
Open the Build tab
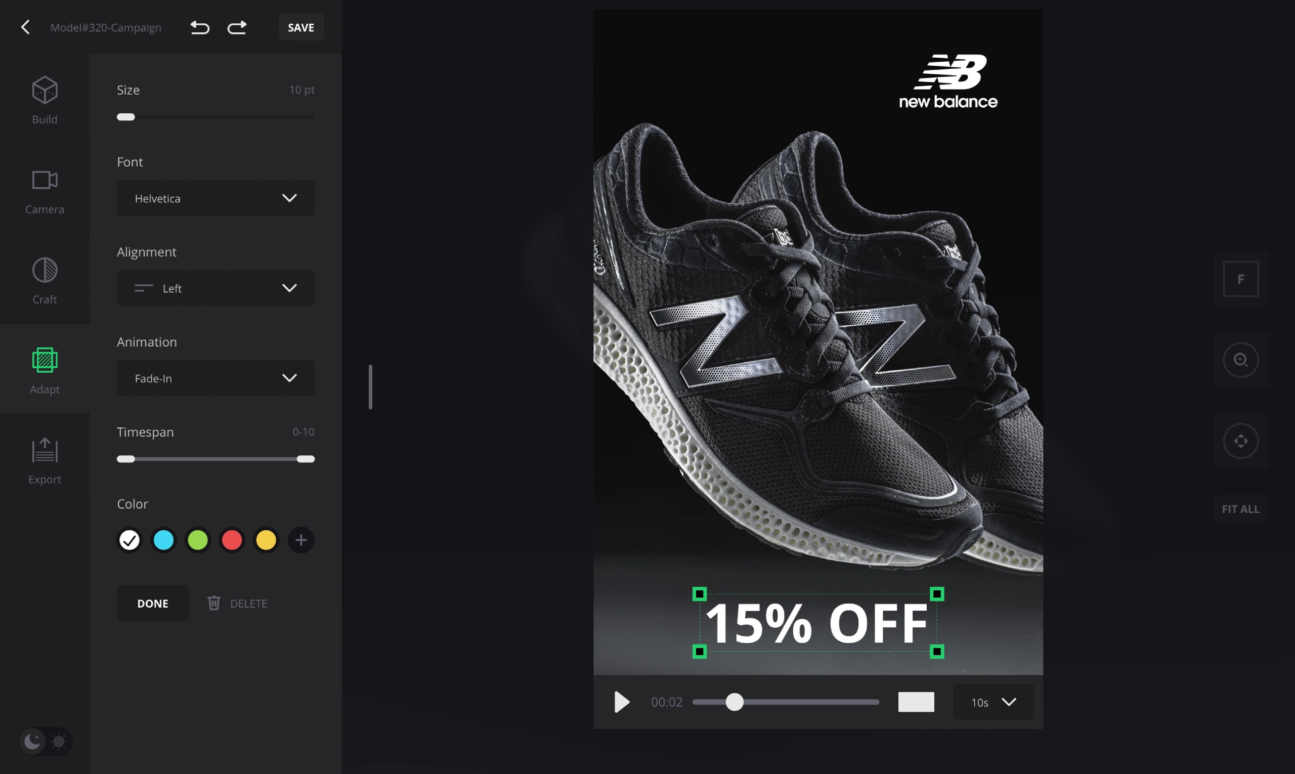pyautogui.click(x=45, y=99)
